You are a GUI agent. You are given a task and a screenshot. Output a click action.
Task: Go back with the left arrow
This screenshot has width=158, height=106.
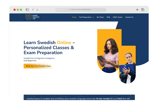pos(33,10)
